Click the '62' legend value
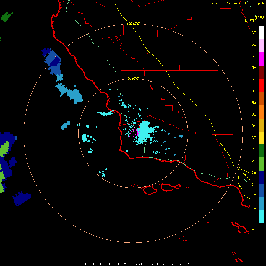 [x=254, y=44]
